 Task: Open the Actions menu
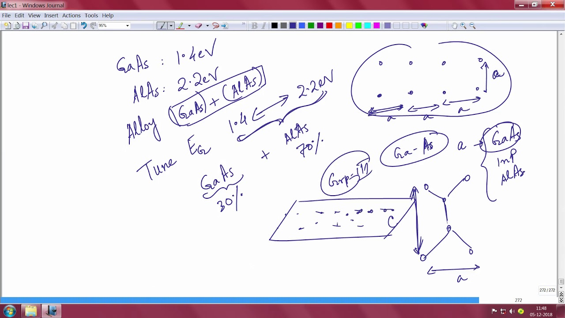click(72, 15)
